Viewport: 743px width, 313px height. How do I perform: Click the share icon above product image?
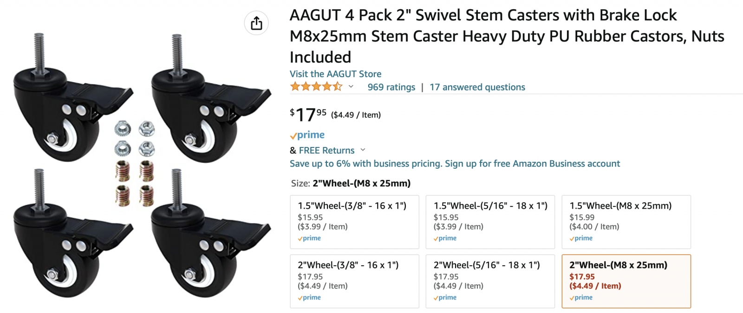pos(256,23)
